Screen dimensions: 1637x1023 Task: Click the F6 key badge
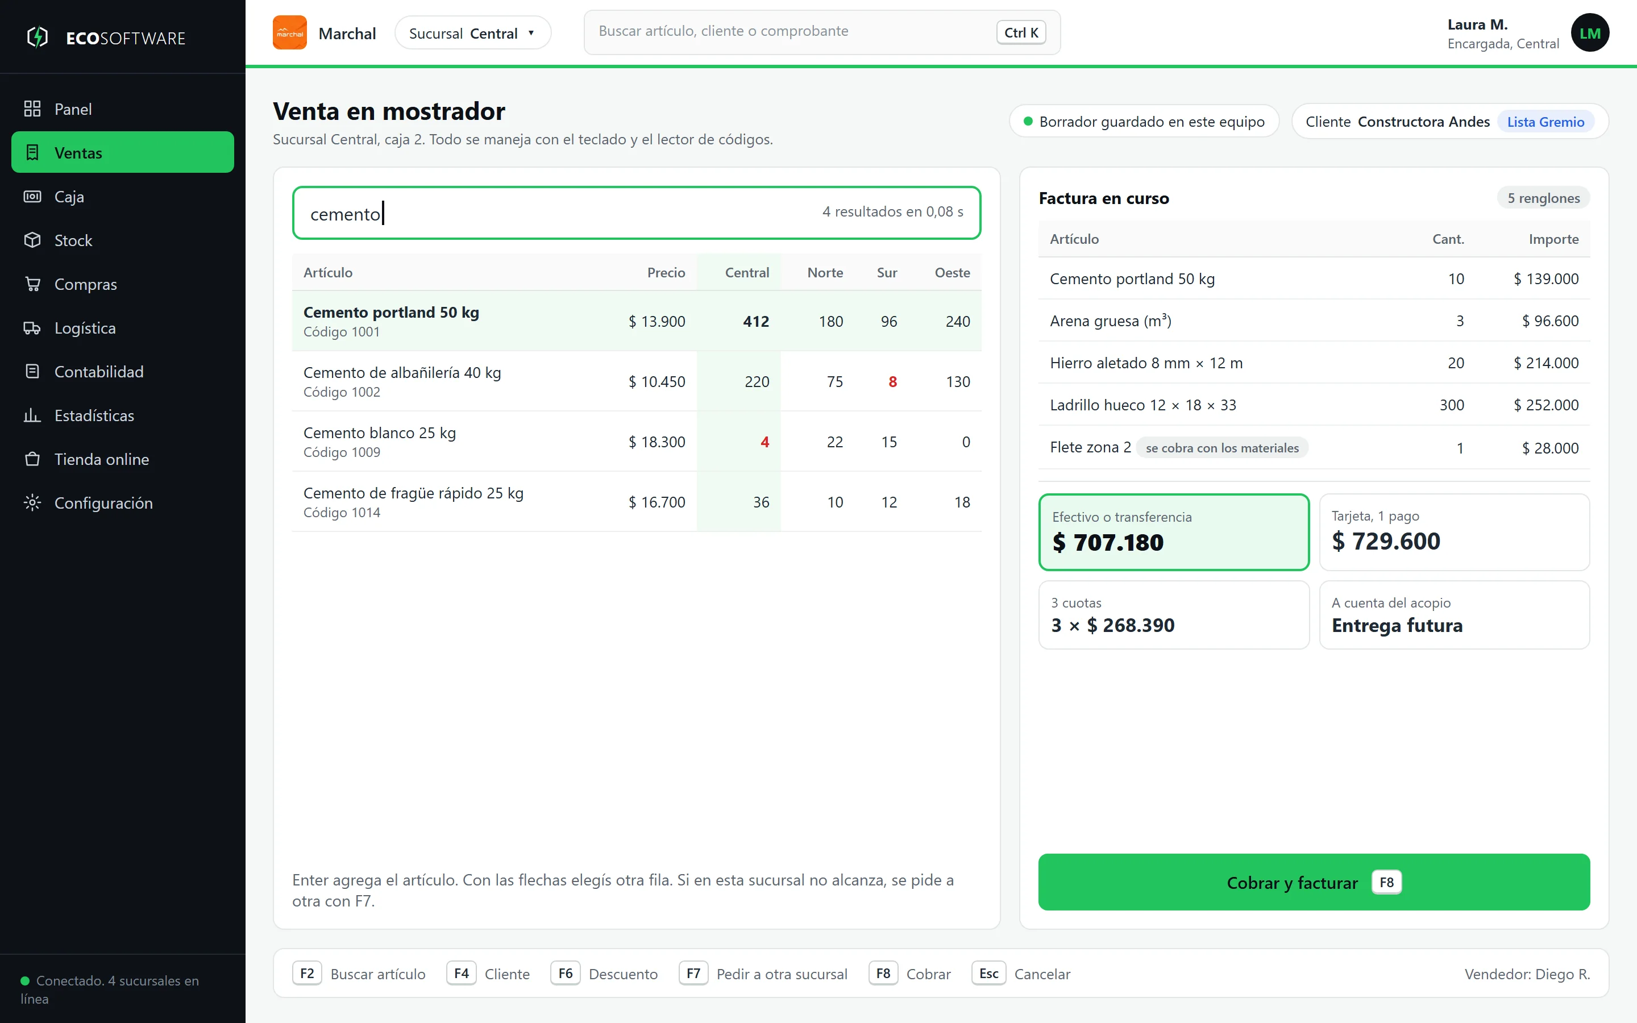(566, 973)
